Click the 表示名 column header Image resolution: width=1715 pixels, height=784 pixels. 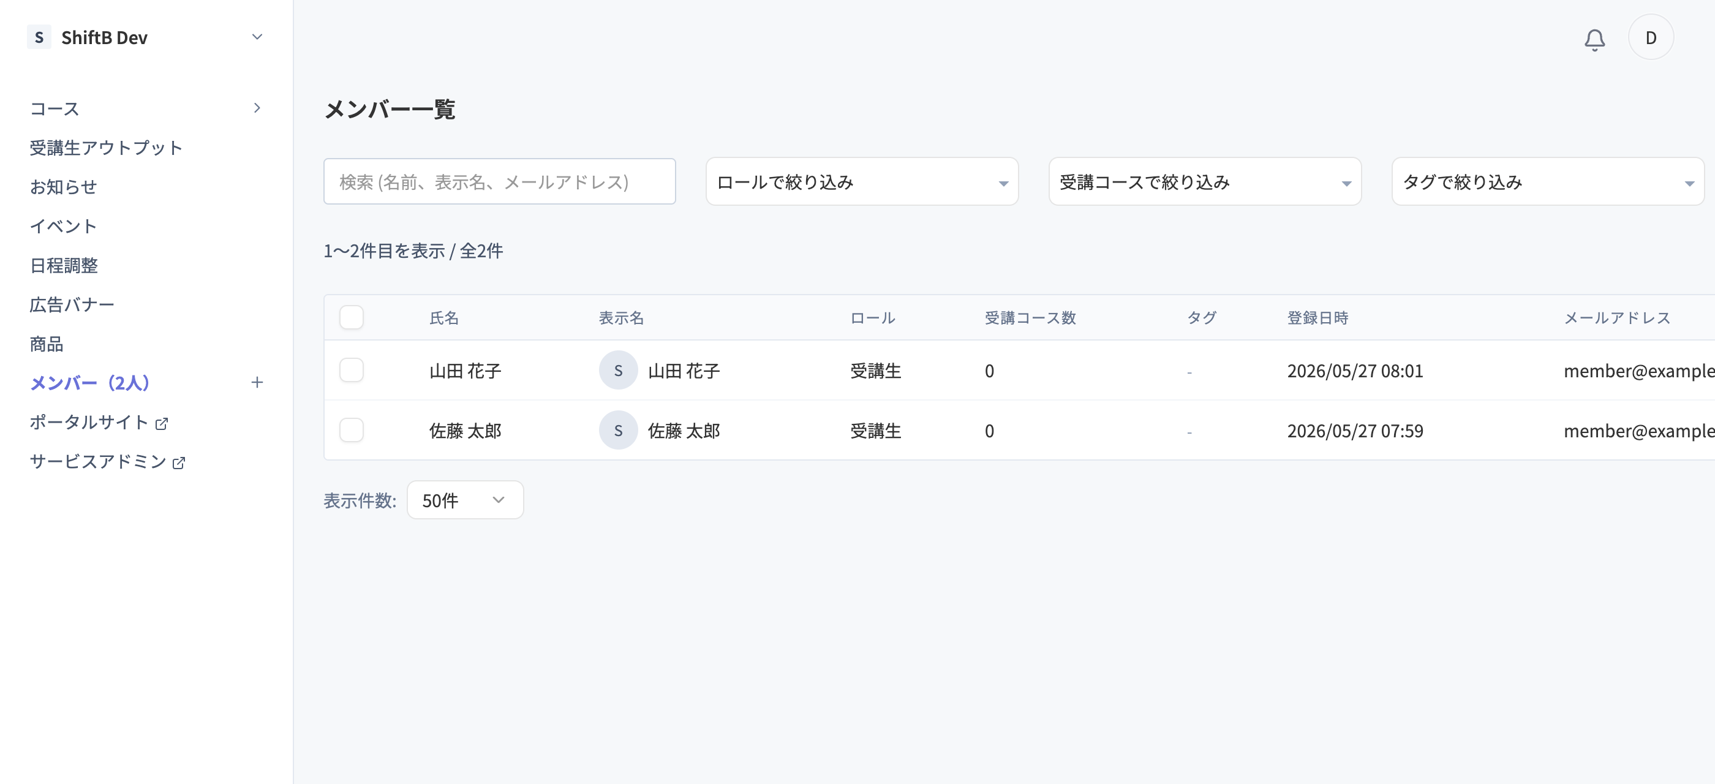click(x=621, y=318)
